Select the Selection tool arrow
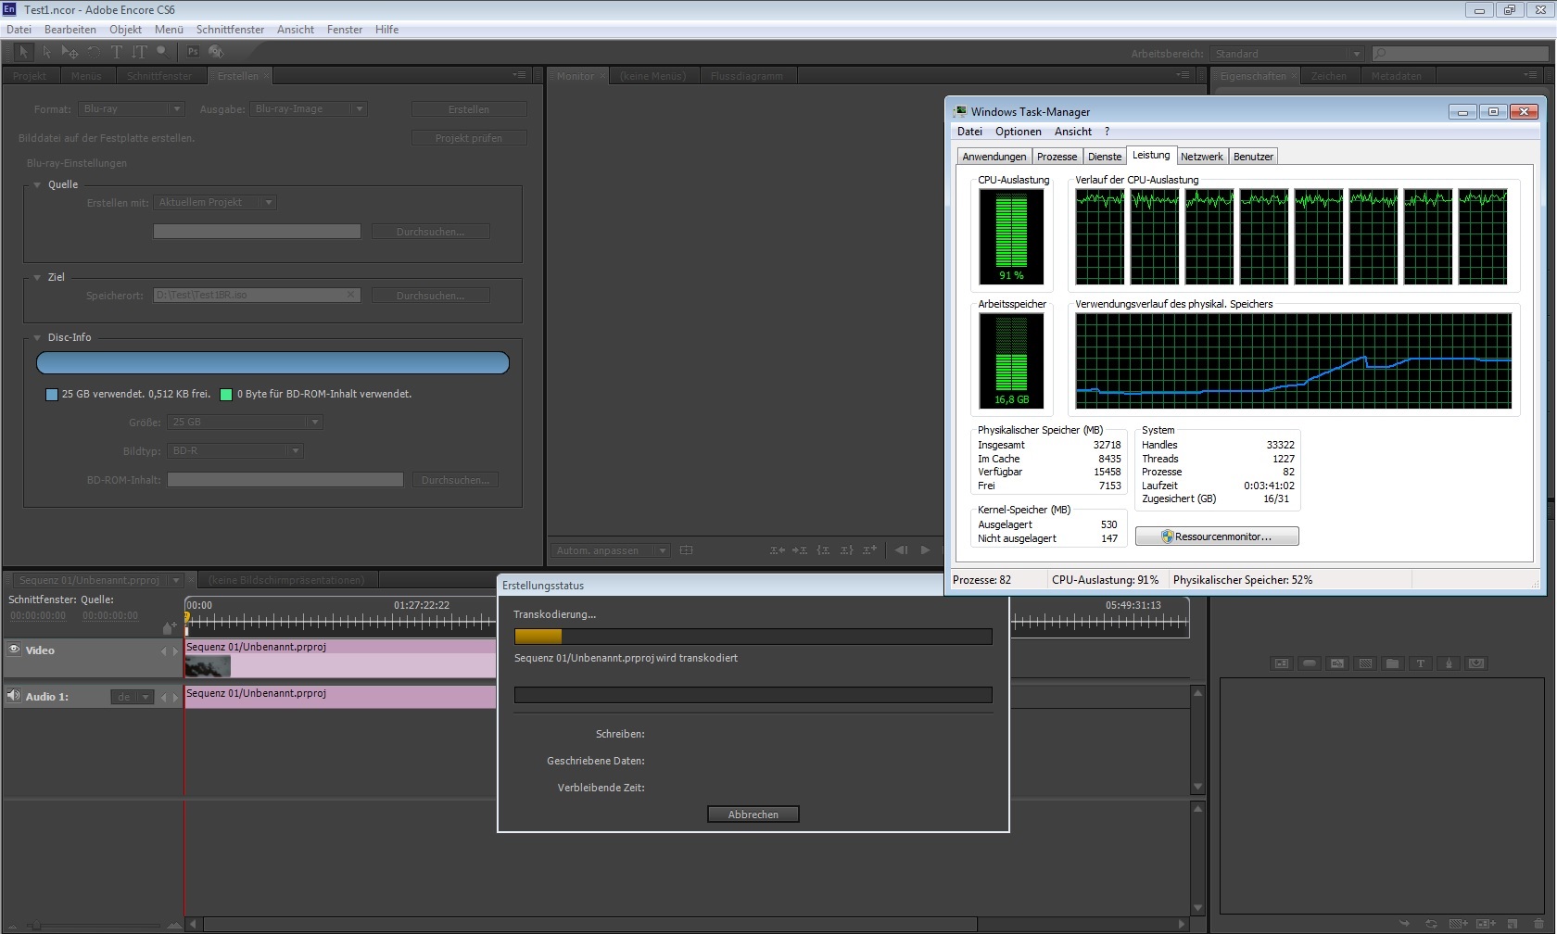Screen dimensions: 1557x934 pyautogui.click(x=24, y=52)
